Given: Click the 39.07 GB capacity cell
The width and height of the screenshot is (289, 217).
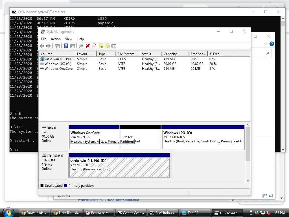Looking at the screenshot, I should click(x=170, y=64).
